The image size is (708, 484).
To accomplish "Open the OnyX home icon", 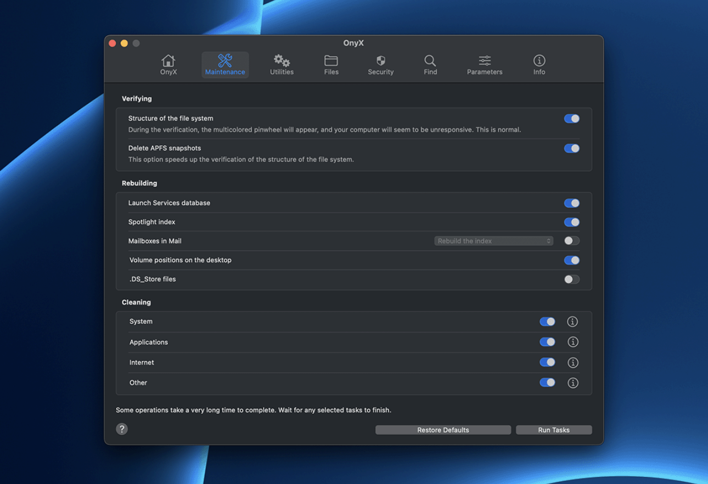I will [168, 65].
